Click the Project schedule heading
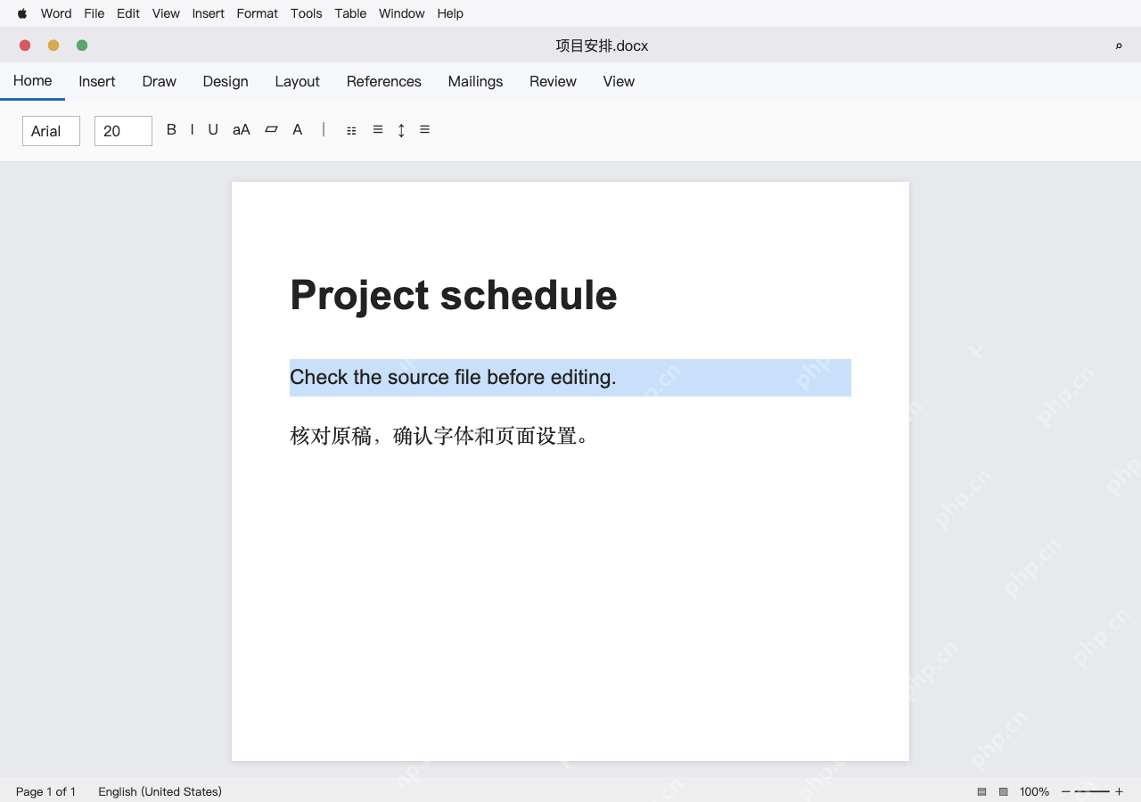The height and width of the screenshot is (802, 1141). coord(454,295)
